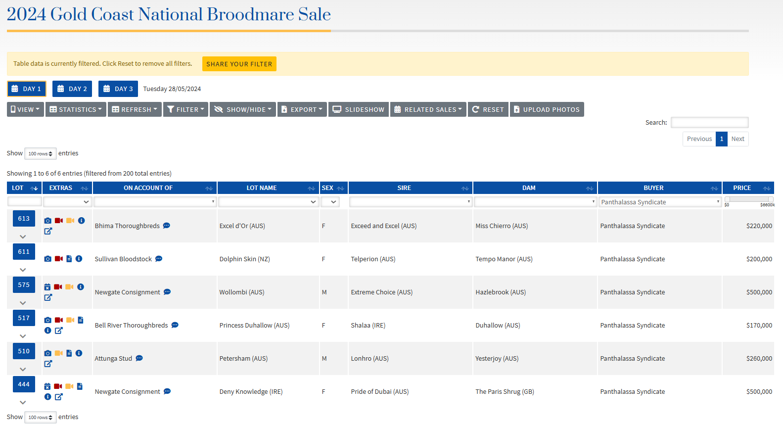
Task: Open the photo camera icon for lot 613
Action: [47, 221]
